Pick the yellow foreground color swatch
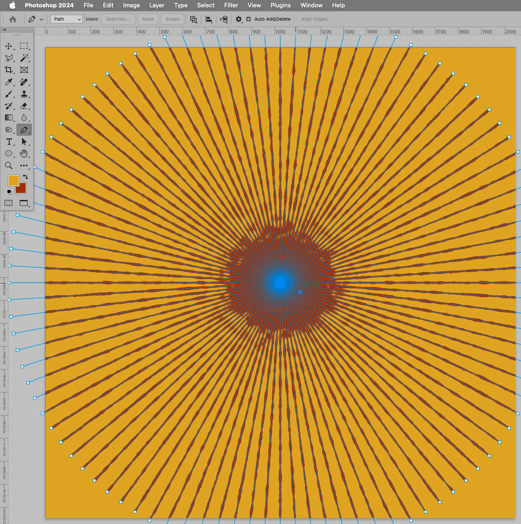The width and height of the screenshot is (521, 524). (13, 180)
